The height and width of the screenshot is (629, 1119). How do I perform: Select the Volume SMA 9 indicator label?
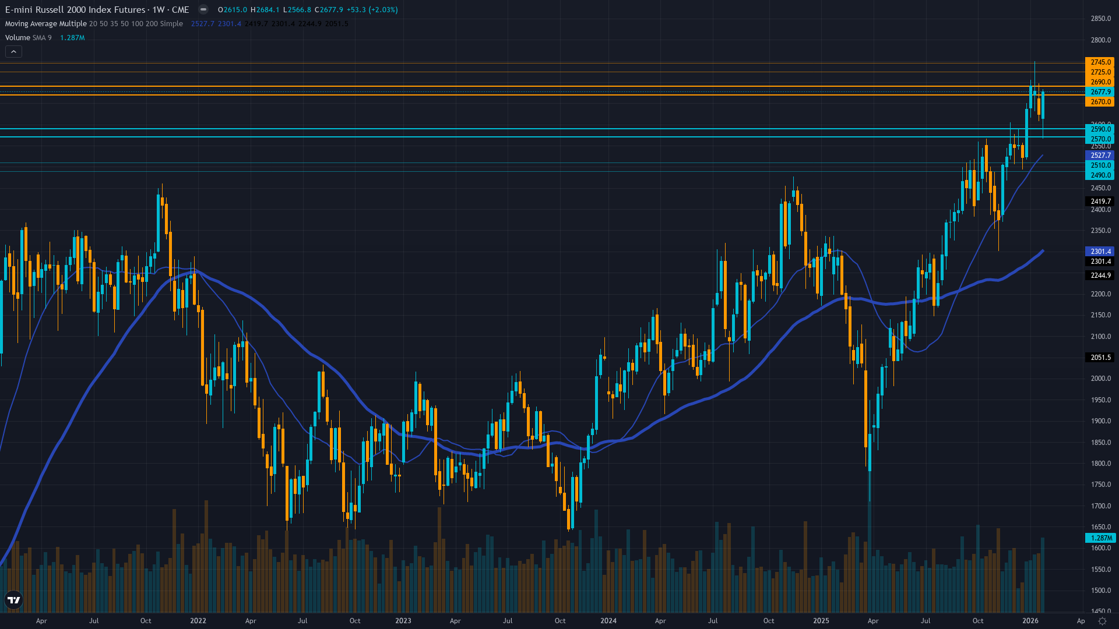[x=29, y=38]
